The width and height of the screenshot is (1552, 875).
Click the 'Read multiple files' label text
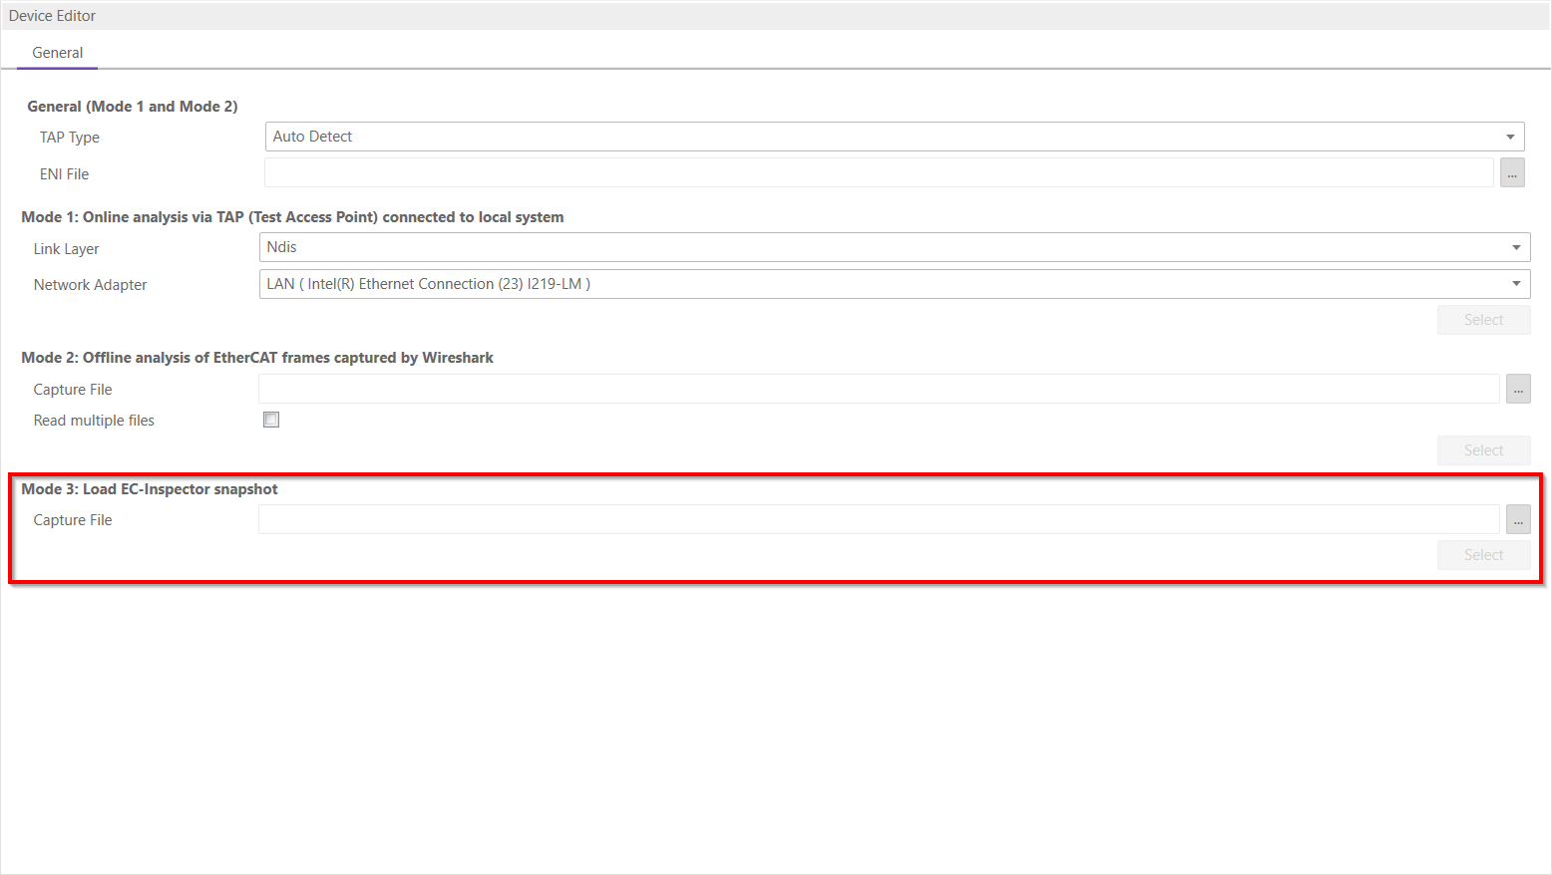(94, 421)
